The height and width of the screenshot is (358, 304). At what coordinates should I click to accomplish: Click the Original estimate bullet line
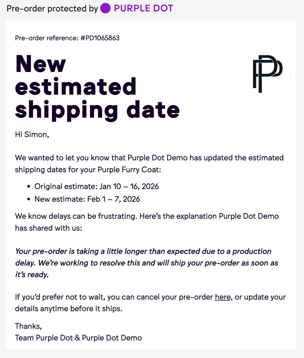[96, 186]
